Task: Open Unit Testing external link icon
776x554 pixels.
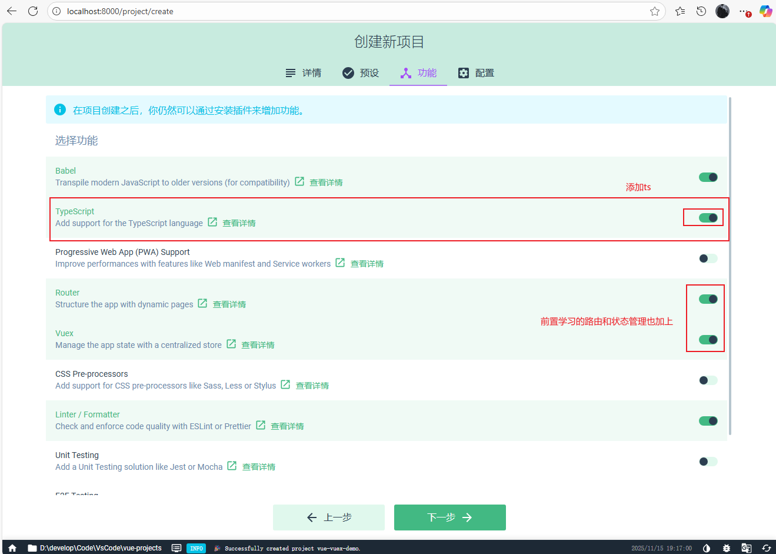Action: 232,466
